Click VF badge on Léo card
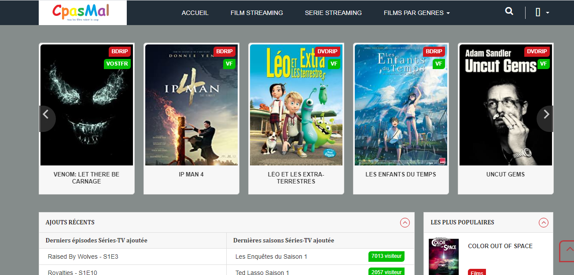The width and height of the screenshot is (574, 275). point(334,64)
